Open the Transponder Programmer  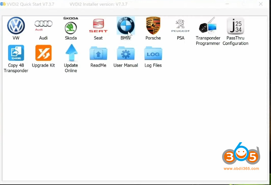[208, 26]
